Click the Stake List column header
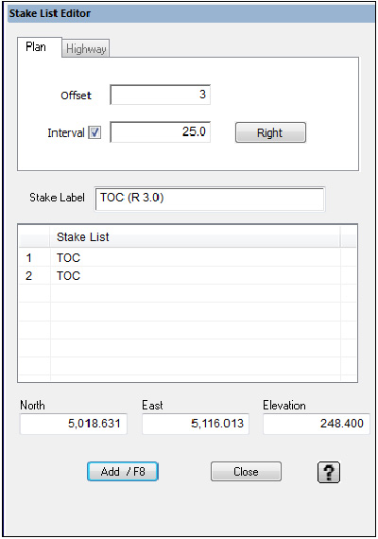Image resolution: width=378 pixels, height=539 pixels. (196, 236)
